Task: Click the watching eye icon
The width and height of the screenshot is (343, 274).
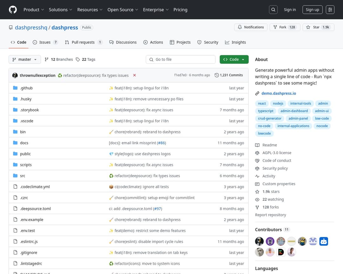Action: pyautogui.click(x=257, y=199)
